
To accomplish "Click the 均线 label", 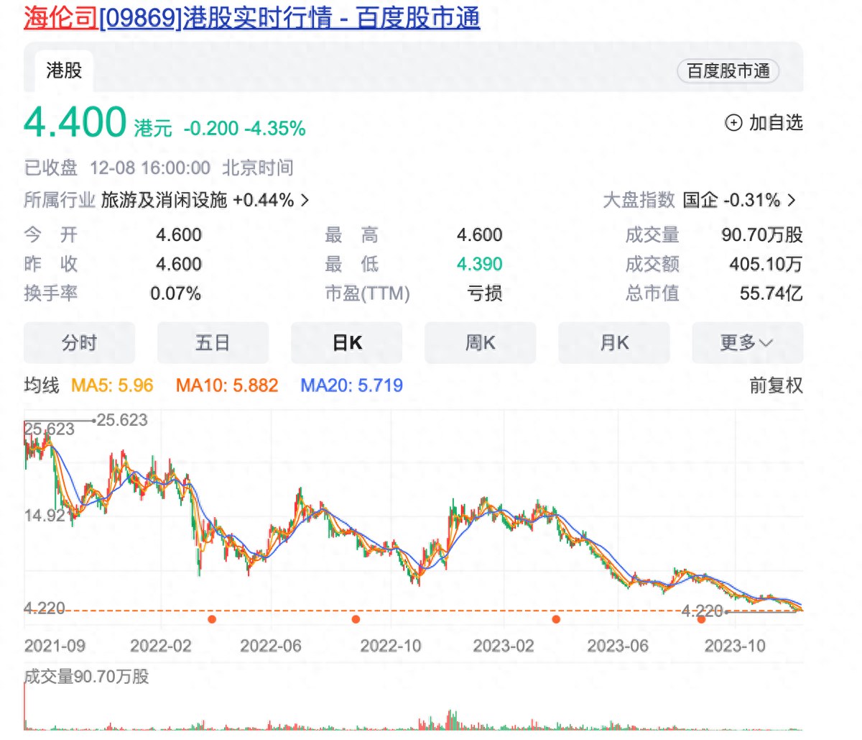I will pos(42,385).
